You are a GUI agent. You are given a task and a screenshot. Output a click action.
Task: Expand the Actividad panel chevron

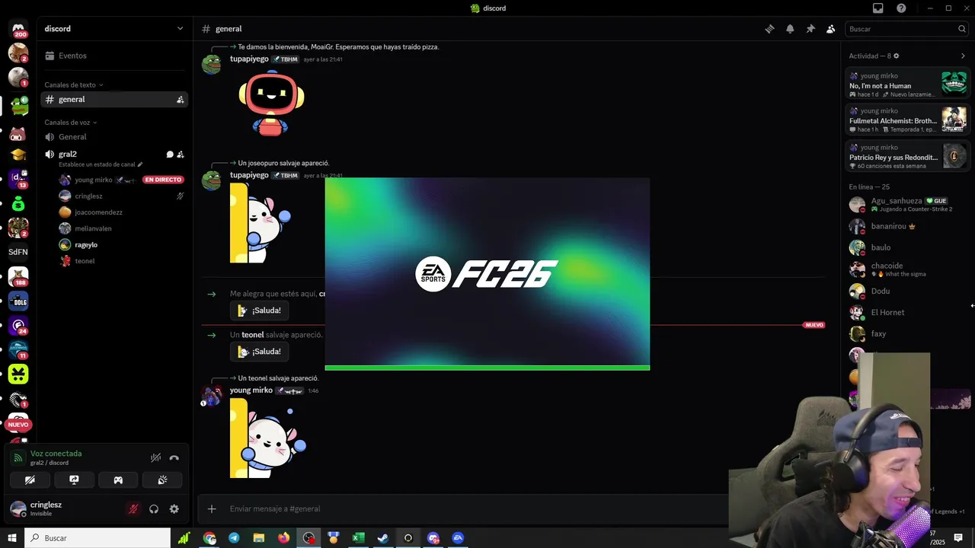click(x=963, y=56)
